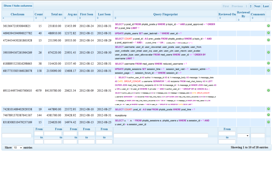Image resolution: width=273 pixels, height=170 pixels.
Task: Click the green plus on the topmost query row
Action: [x=268, y=26]
